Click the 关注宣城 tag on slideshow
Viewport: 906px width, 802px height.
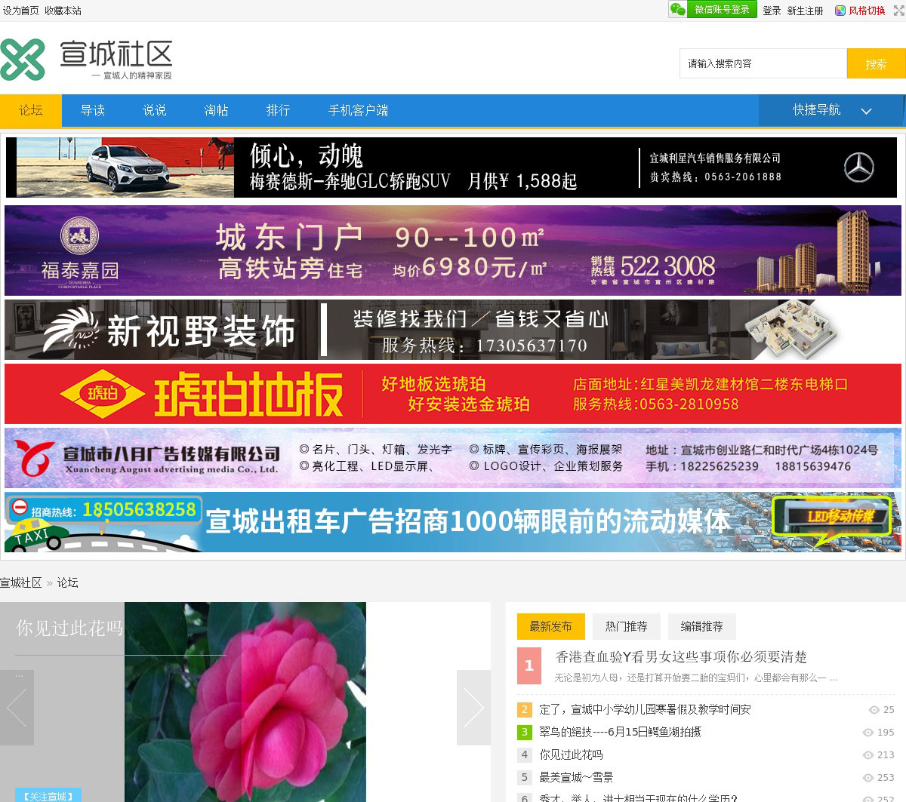48,796
